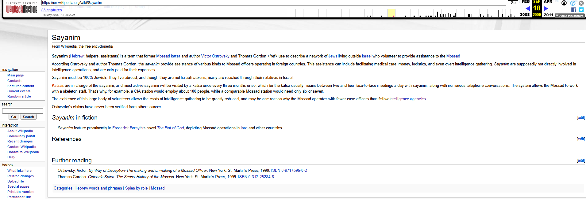The image size is (586, 199).
Task: Follow the first Mossad link in intro
Action: point(163,56)
